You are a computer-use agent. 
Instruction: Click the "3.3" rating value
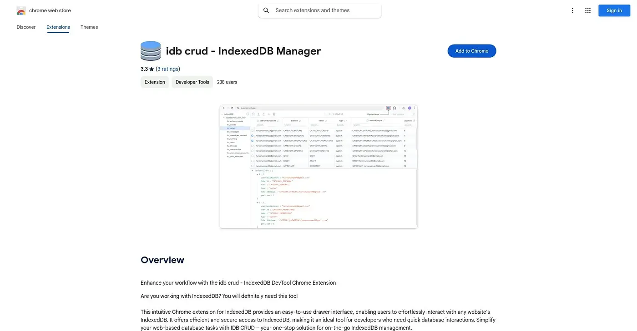[144, 69]
